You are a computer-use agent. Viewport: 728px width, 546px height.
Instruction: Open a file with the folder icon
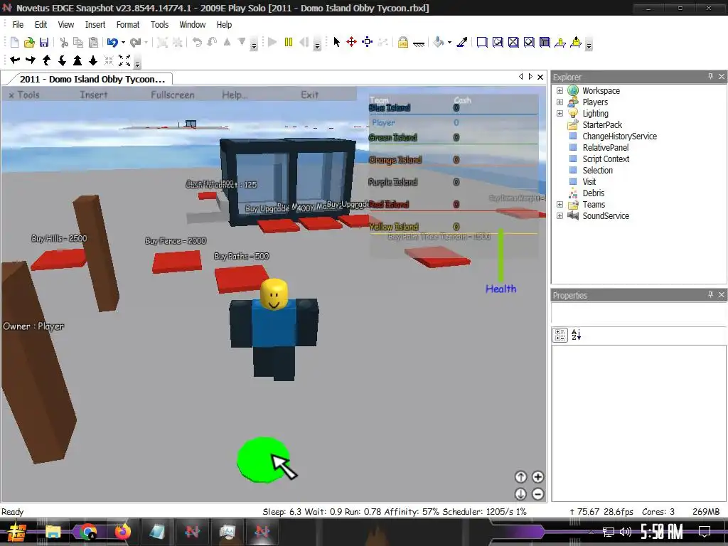(x=29, y=43)
